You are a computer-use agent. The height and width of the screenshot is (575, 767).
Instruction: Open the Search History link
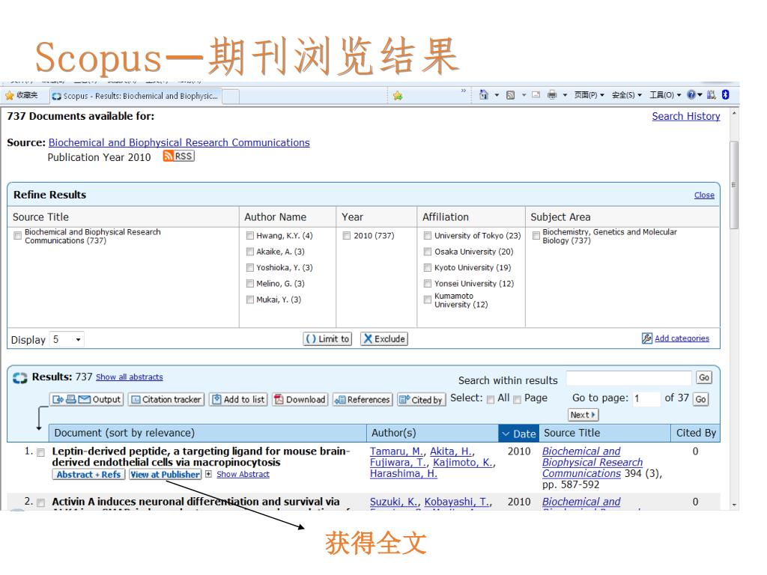[x=686, y=116]
